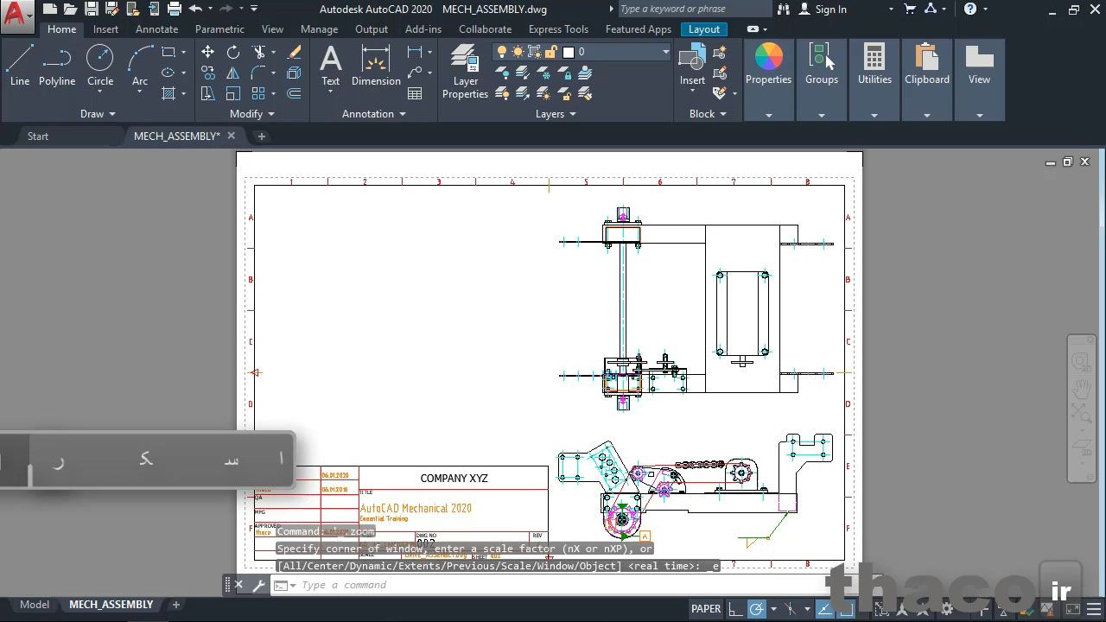Expand the Annotation panel
The width and height of the screenshot is (1106, 622).
tap(374, 114)
